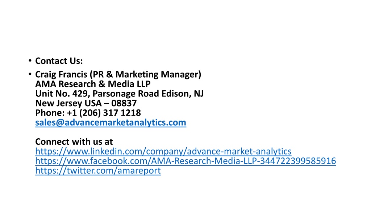Select the name 'Craig Francis'
This screenshot has width=371, height=208.
tap(61, 74)
